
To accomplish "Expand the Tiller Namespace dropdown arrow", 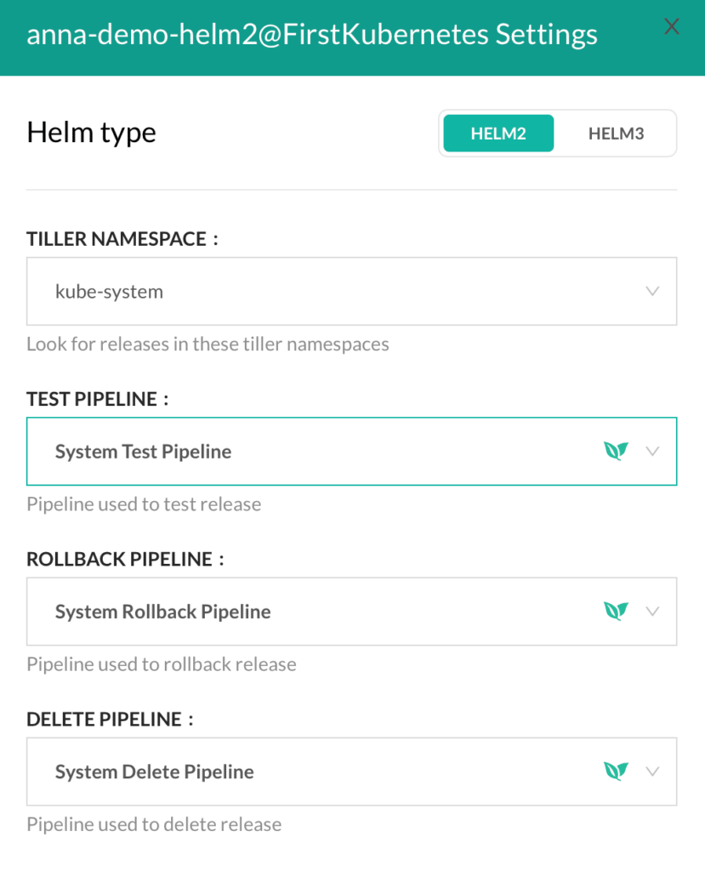I will [x=652, y=291].
